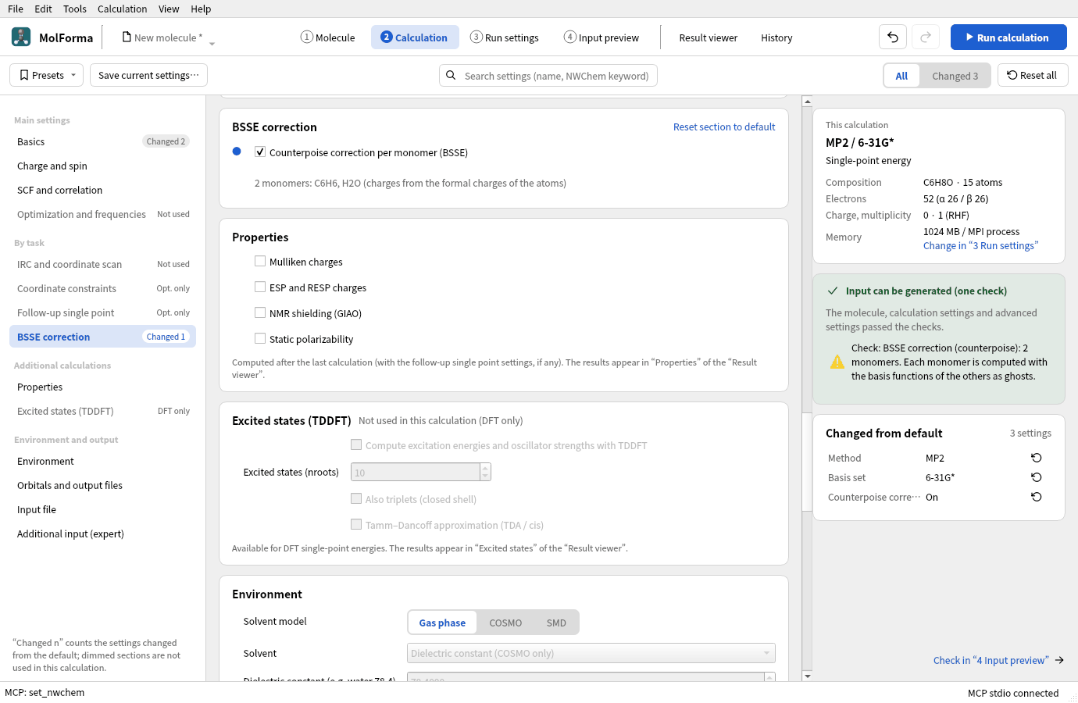
Task: Reset the Basis set setting to default
Action: [x=1037, y=477]
